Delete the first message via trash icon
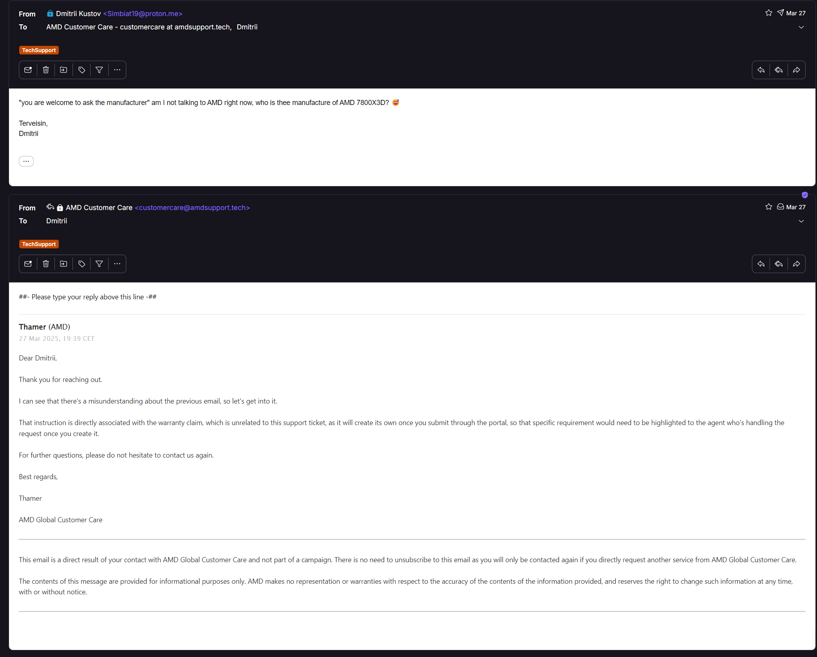Image resolution: width=817 pixels, height=657 pixels. pyautogui.click(x=46, y=70)
